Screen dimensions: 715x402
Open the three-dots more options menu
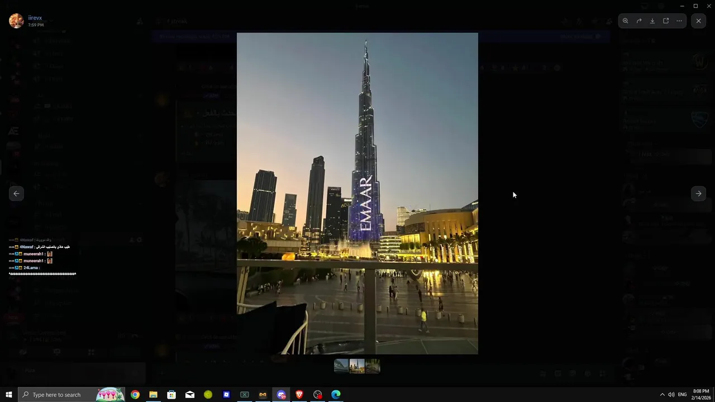click(x=679, y=21)
